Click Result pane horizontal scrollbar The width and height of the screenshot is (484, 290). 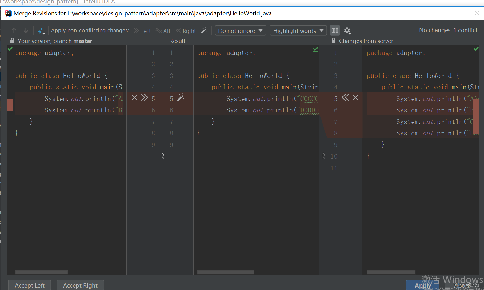(x=225, y=272)
